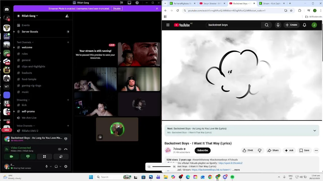The width and height of the screenshot is (323, 181).
Task: Disconnect from voice call hang-up icon
Action: click(x=66, y=149)
